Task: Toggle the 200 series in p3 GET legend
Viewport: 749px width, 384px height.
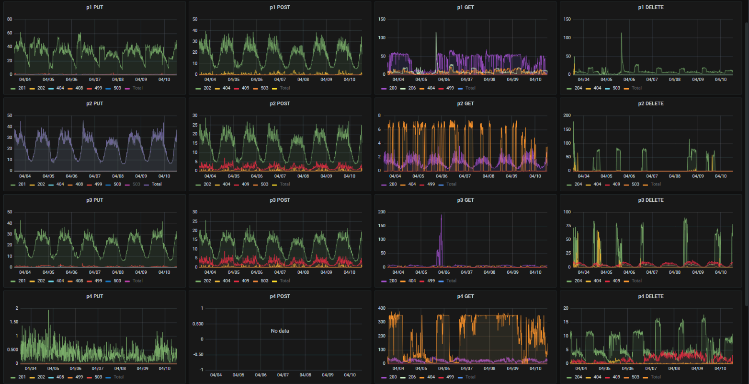Action: 393,281
